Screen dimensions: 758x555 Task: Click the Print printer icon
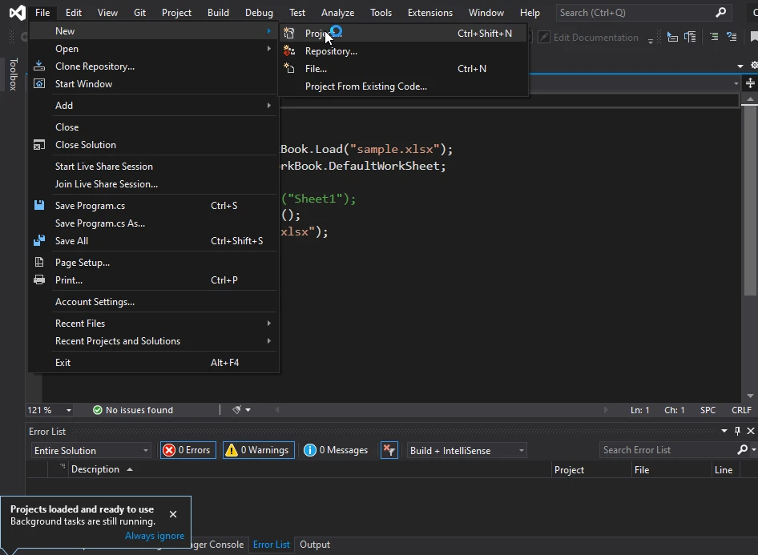click(39, 280)
